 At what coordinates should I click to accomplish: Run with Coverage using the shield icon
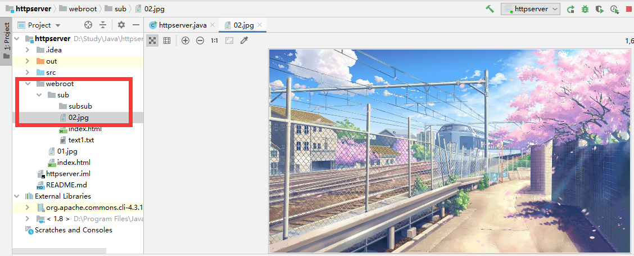[600, 10]
